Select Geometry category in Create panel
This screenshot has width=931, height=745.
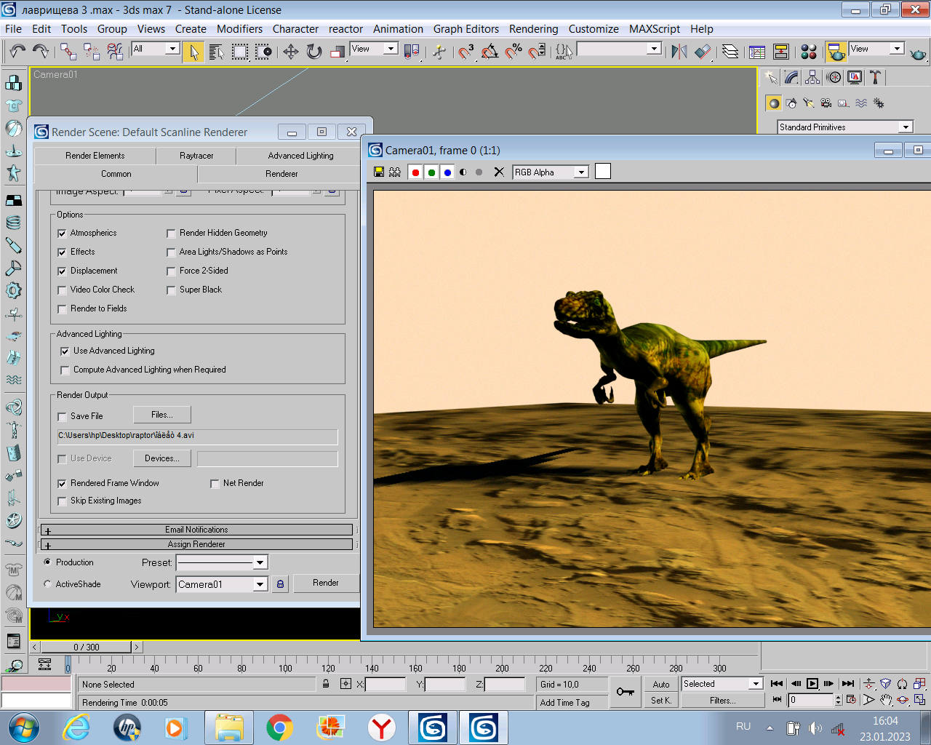(x=774, y=103)
